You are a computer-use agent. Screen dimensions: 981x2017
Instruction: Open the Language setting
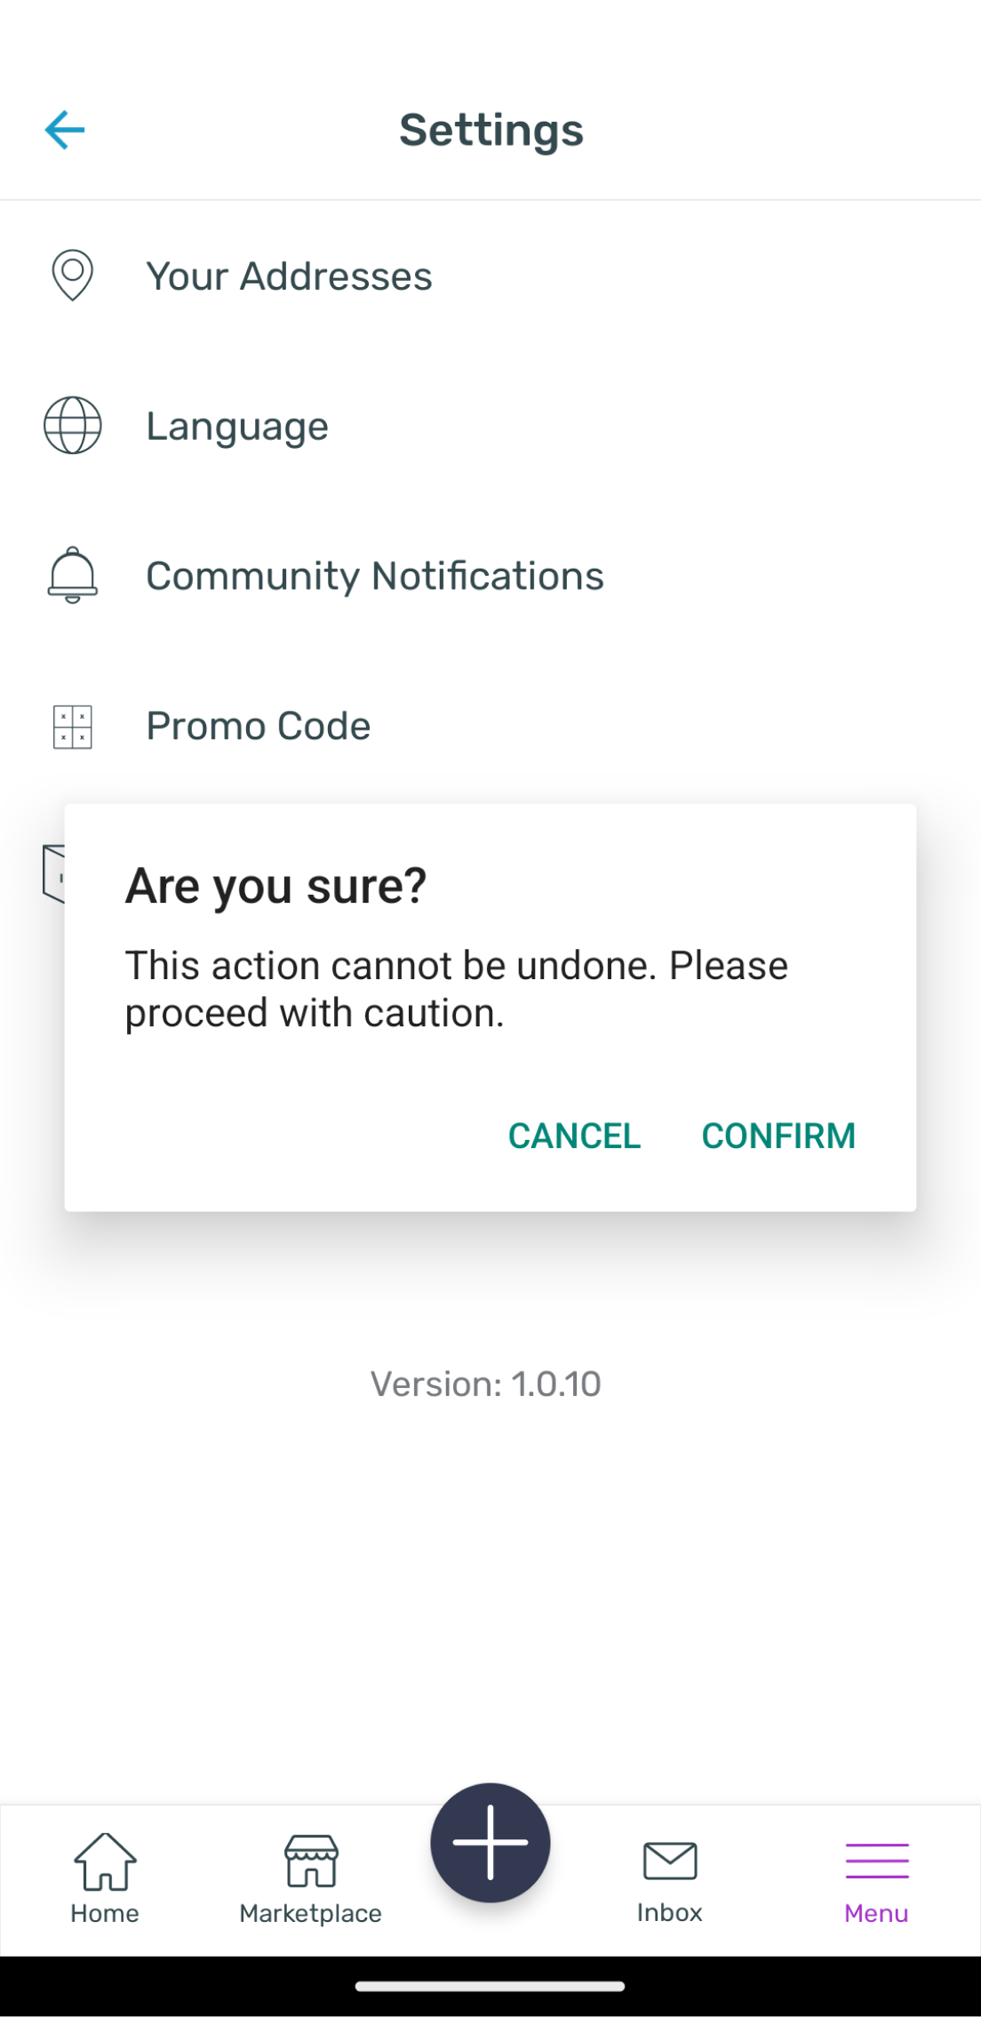[x=237, y=427]
